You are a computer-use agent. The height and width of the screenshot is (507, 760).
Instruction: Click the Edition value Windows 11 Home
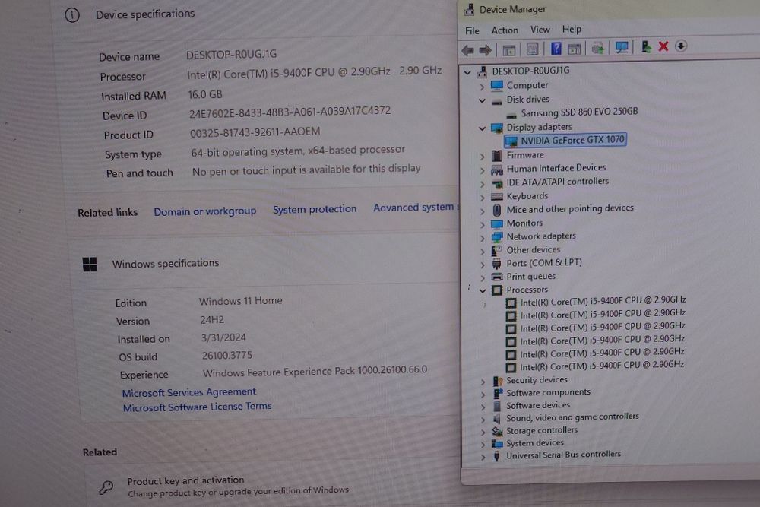click(x=240, y=301)
